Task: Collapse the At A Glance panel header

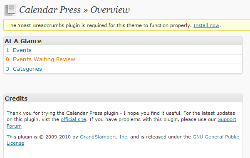Action: 123,41
